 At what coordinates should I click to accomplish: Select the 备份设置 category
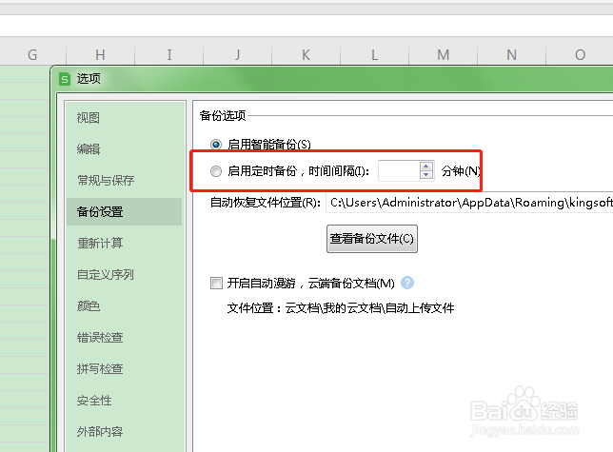[x=124, y=212]
